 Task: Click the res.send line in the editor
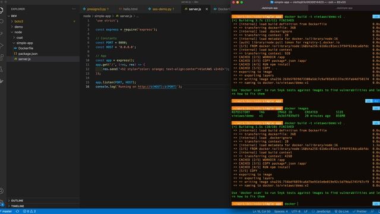pyautogui.click(x=166, y=69)
